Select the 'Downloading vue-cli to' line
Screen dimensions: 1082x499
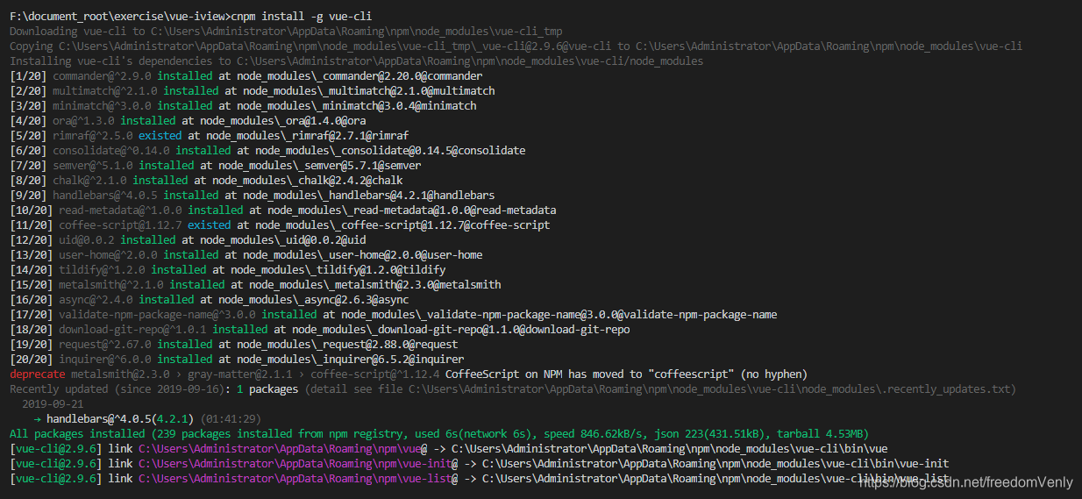(x=286, y=31)
